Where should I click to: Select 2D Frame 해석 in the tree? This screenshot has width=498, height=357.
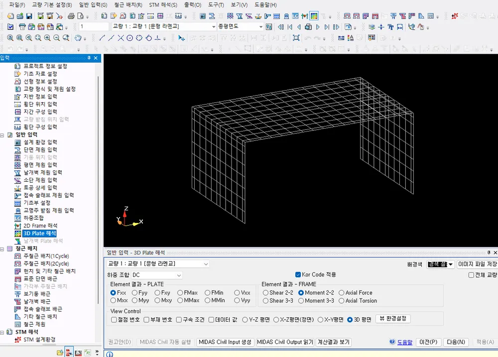(x=40, y=226)
